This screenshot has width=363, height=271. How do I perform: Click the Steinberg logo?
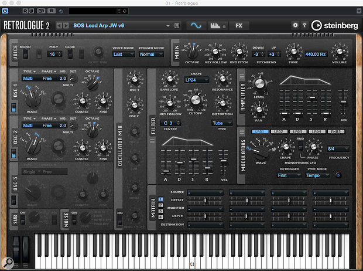(x=334, y=25)
